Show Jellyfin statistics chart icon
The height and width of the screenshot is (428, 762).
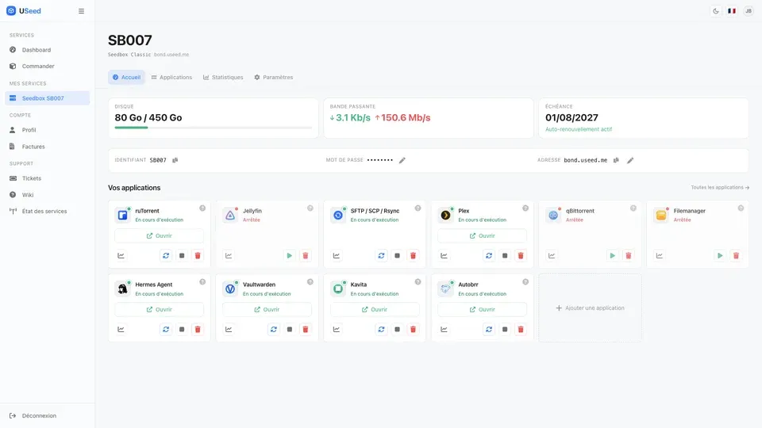tap(229, 256)
